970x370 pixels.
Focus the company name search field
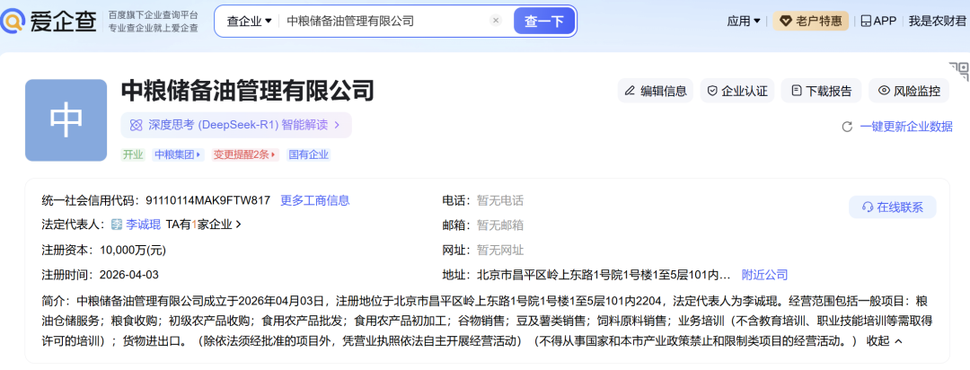point(384,21)
